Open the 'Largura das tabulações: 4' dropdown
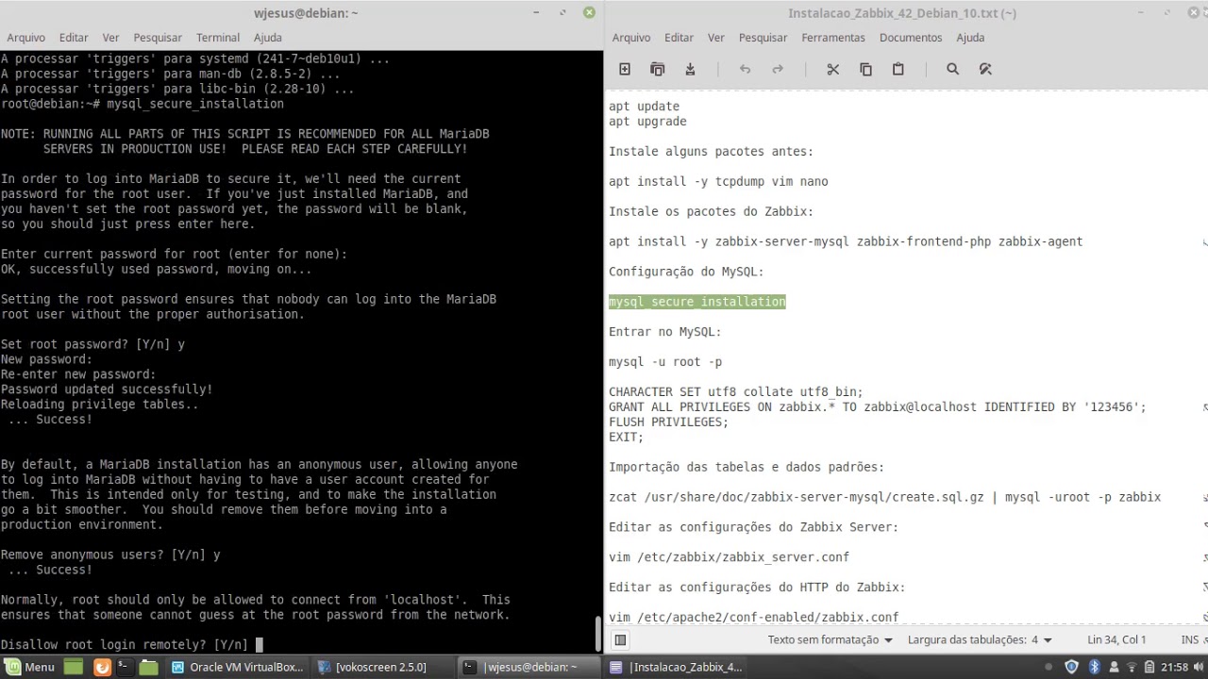Image resolution: width=1208 pixels, height=679 pixels. point(980,640)
